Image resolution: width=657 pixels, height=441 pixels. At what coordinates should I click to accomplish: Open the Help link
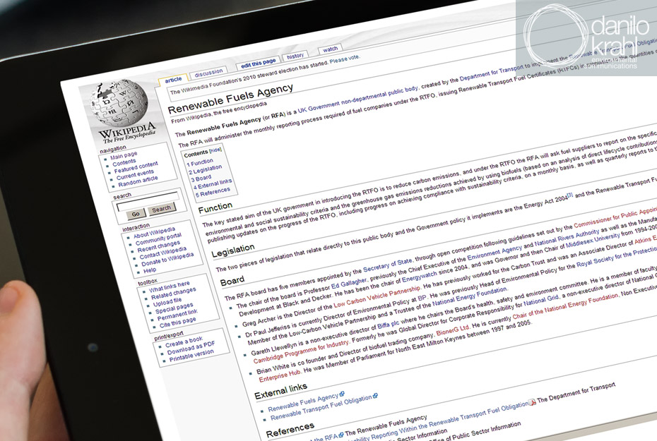[150, 270]
